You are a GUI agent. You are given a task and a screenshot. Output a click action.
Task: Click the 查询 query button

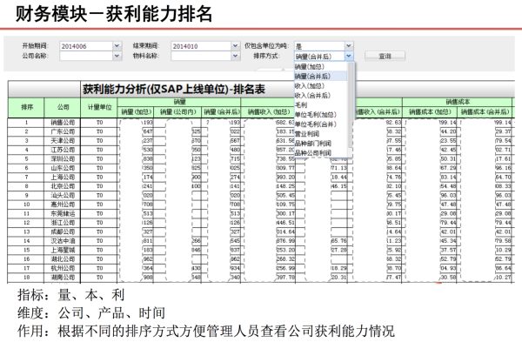click(x=385, y=56)
